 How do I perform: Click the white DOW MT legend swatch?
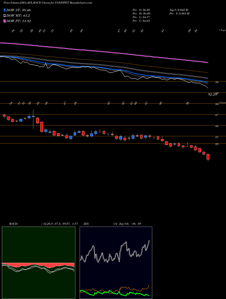tap(5, 16)
